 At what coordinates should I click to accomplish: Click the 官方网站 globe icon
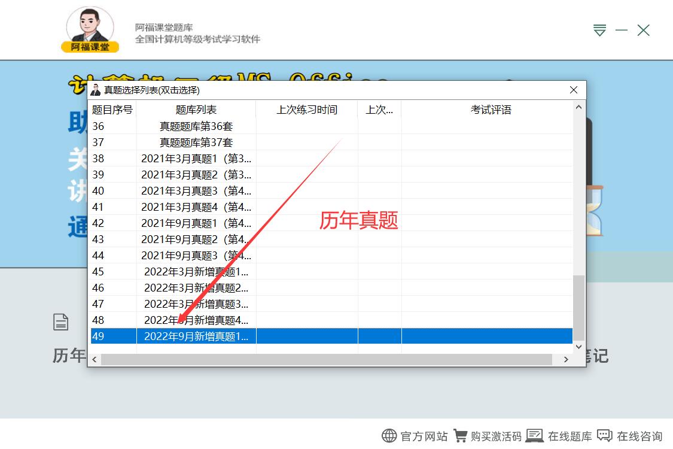pos(389,436)
